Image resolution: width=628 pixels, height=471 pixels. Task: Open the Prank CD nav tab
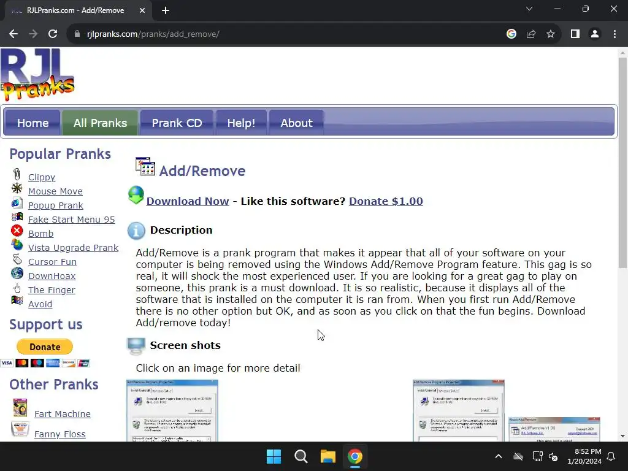point(177,123)
